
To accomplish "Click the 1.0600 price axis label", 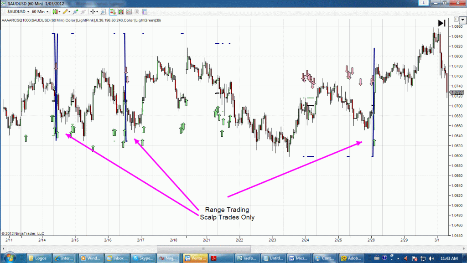I will 457,155.
